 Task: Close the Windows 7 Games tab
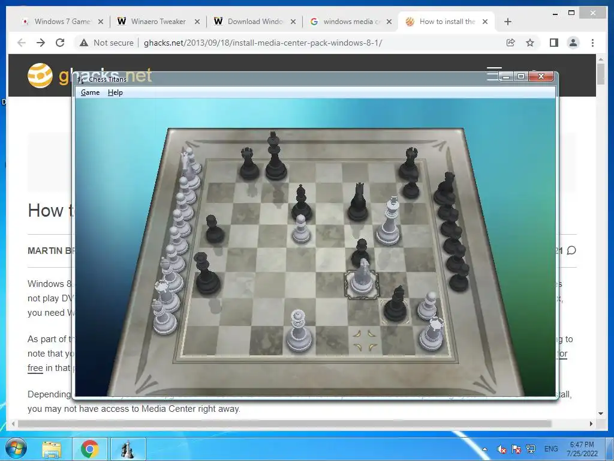pyautogui.click(x=101, y=22)
